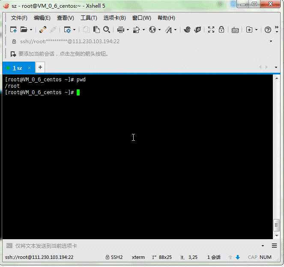Open the 工具(T) menu
284x267 pixels.
89,18
